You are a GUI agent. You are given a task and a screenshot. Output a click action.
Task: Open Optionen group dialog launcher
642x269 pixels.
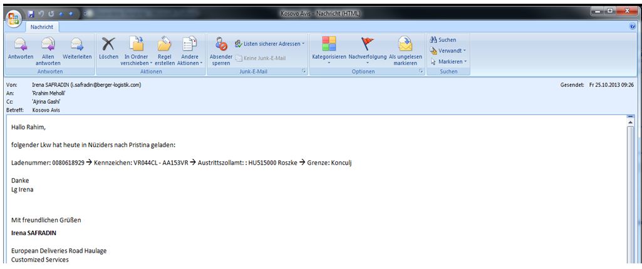coord(420,71)
